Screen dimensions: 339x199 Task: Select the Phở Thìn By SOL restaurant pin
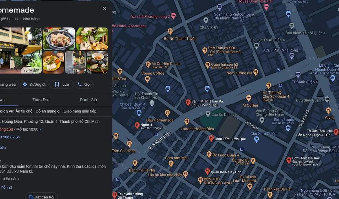point(205,51)
